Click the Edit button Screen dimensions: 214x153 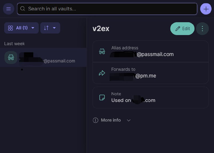pyautogui.click(x=182, y=29)
